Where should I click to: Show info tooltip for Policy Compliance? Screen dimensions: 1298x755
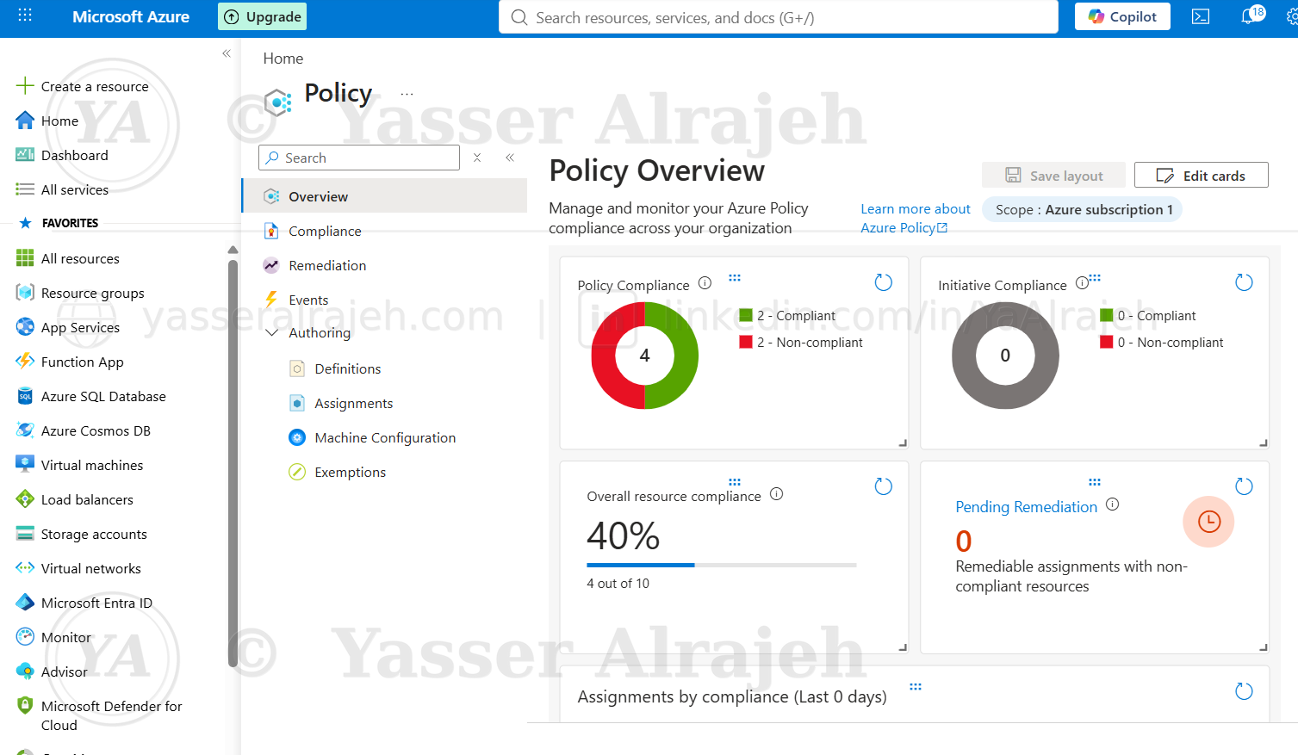coord(705,282)
